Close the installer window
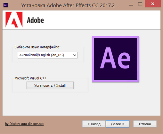This screenshot has width=163, height=134. tap(153, 4)
